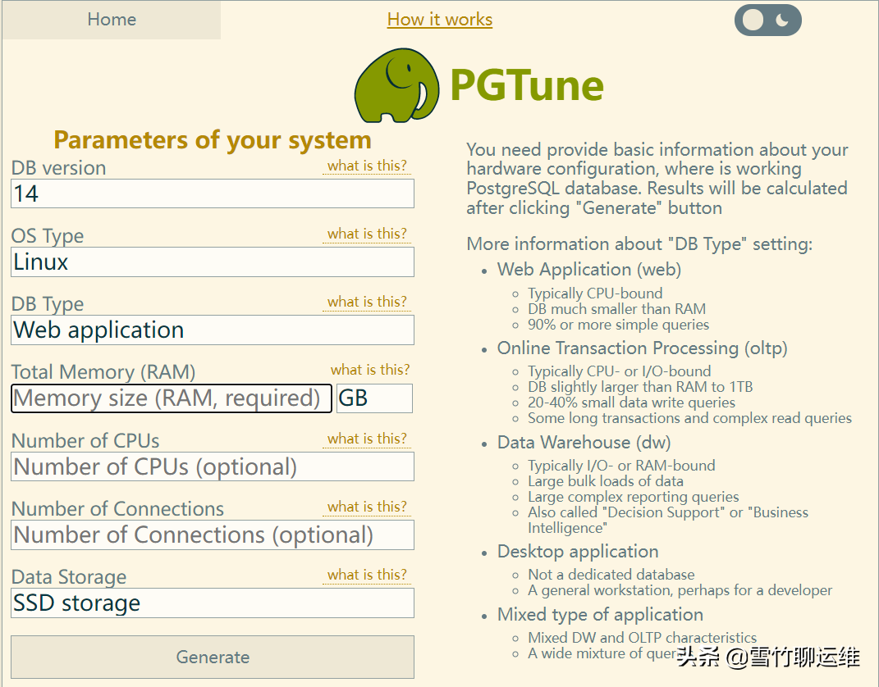This screenshot has height=687, width=879.
Task: Click 'what is this?' for DB version
Action: click(x=367, y=166)
